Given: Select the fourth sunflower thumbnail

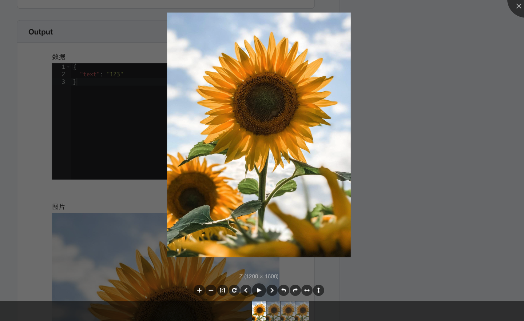Looking at the screenshot, I should [302, 311].
